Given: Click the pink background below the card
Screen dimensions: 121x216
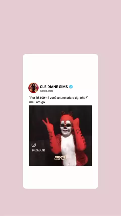Looking at the screenshot, I should pyautogui.click(x=60, y=202).
